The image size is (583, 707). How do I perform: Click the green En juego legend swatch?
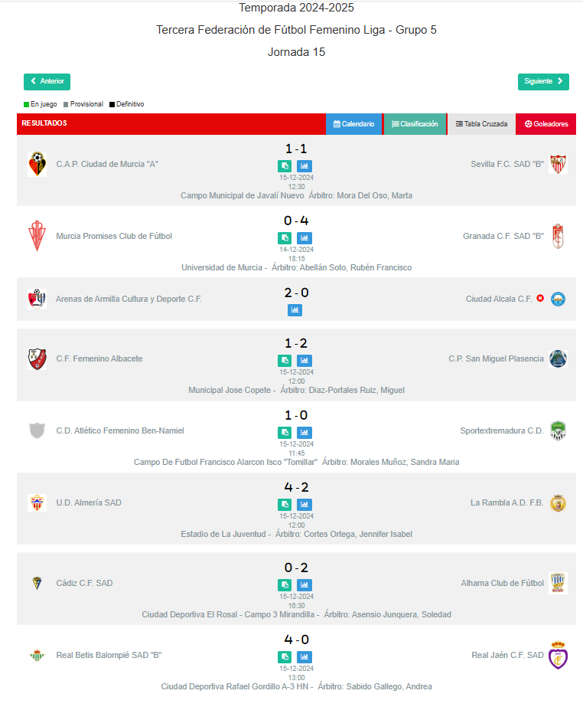26,104
